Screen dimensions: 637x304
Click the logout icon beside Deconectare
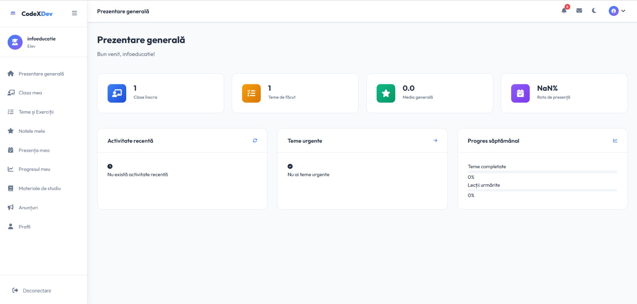click(15, 290)
